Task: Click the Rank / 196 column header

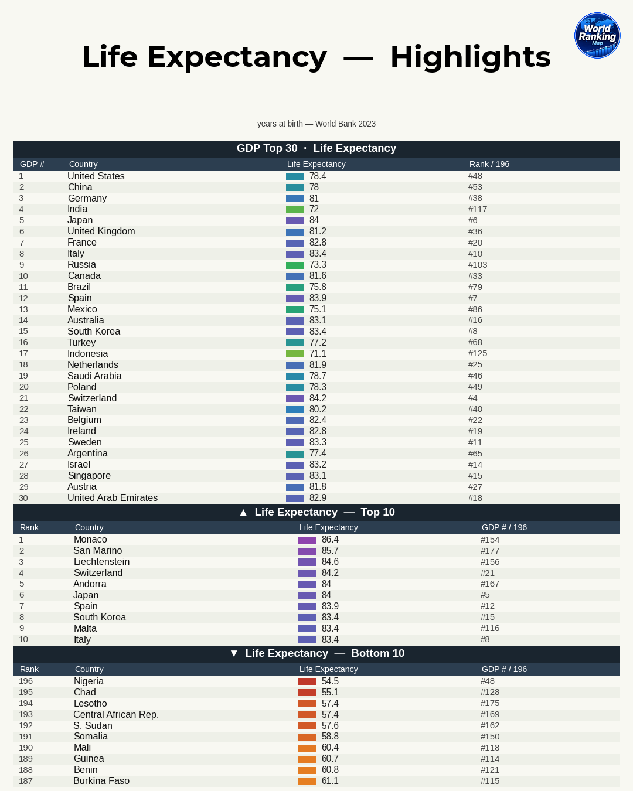Action: click(x=489, y=164)
